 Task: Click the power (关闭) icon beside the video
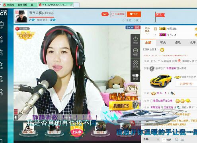click(x=135, y=40)
